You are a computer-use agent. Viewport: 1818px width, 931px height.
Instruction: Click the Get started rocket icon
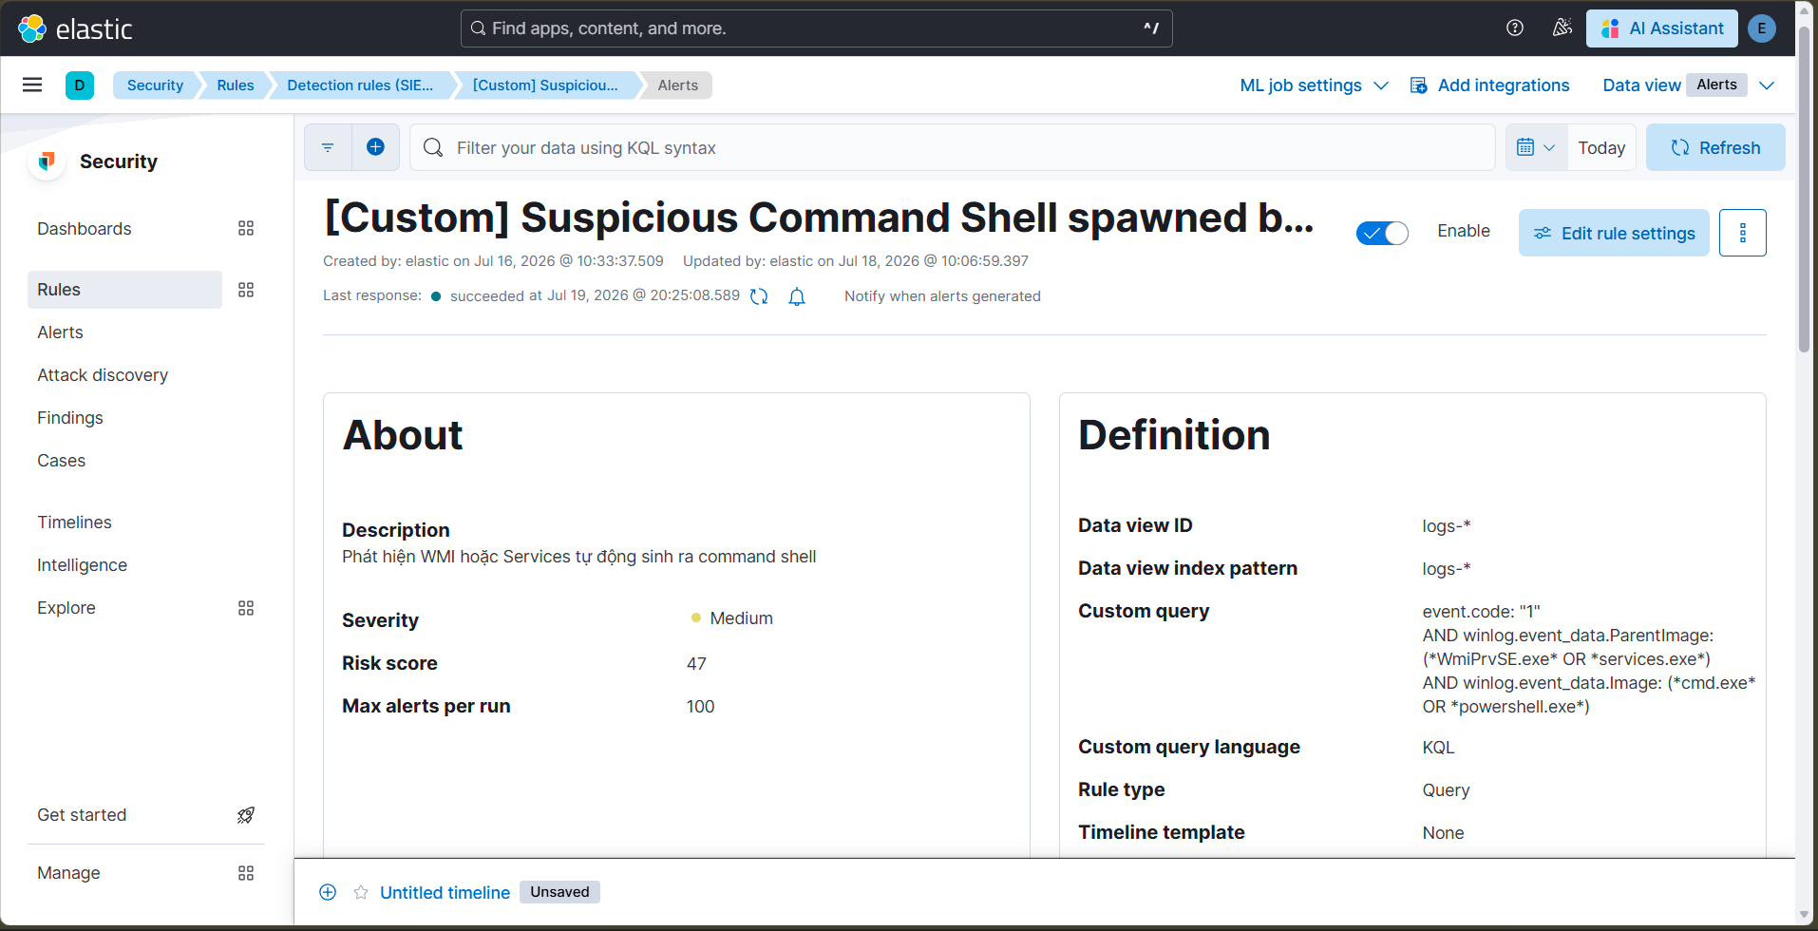(246, 815)
